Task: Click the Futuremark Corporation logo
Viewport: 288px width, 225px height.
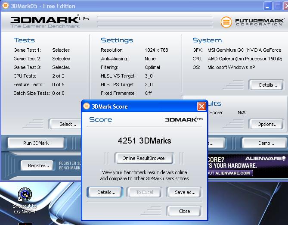Action: [252, 22]
